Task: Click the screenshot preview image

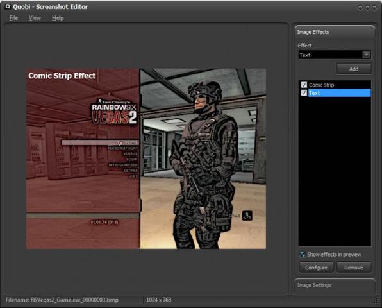Action: coord(146,158)
